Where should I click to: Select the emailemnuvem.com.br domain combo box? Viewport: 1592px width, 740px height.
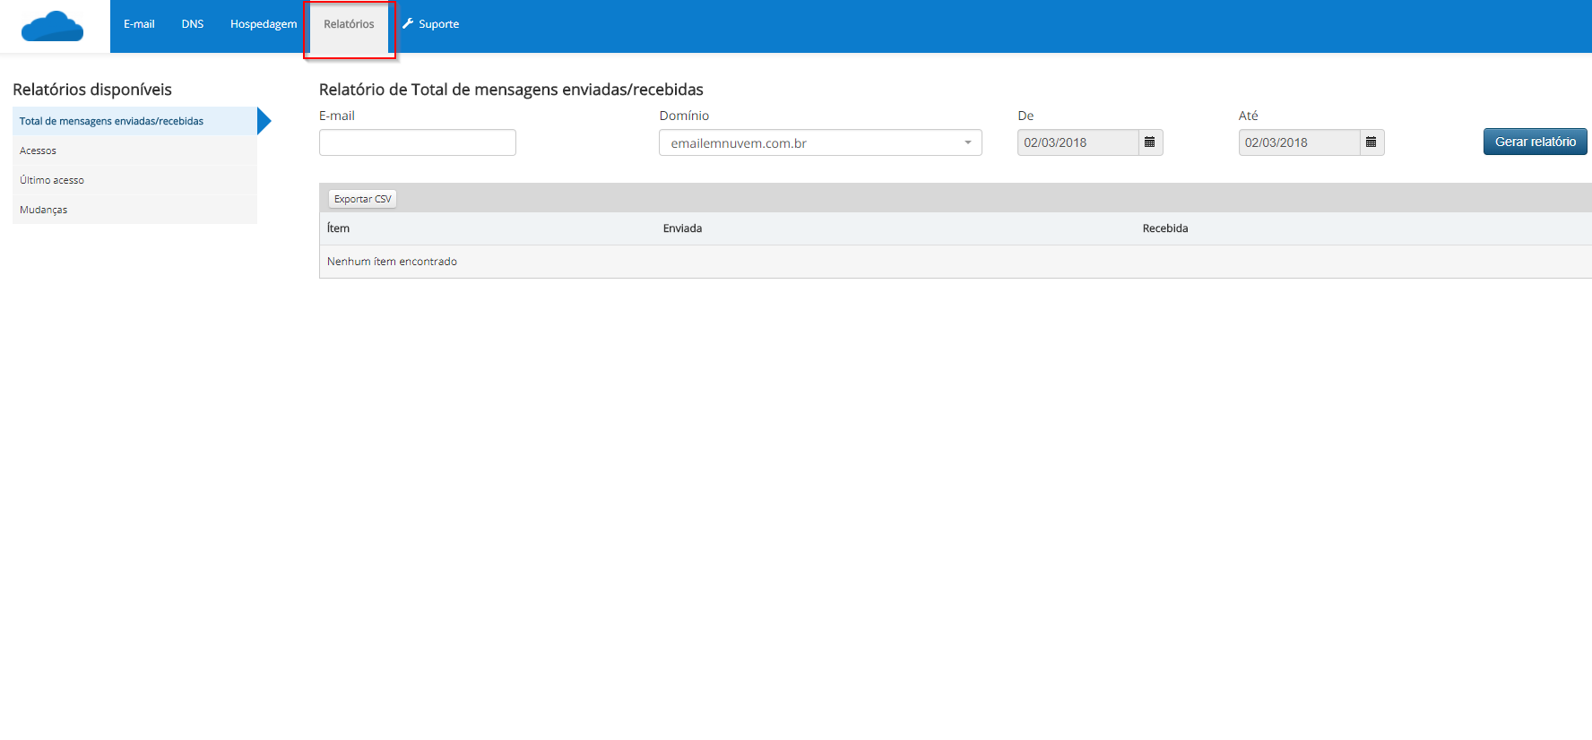(811, 143)
